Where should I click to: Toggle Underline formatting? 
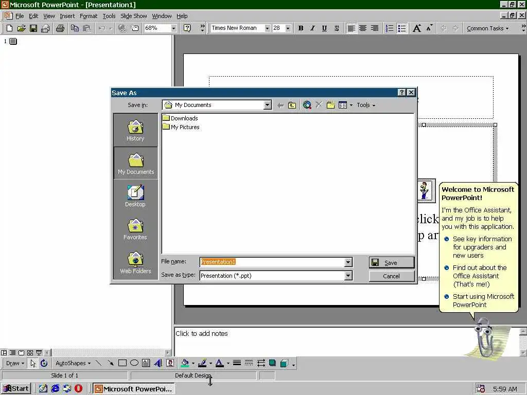pos(324,28)
